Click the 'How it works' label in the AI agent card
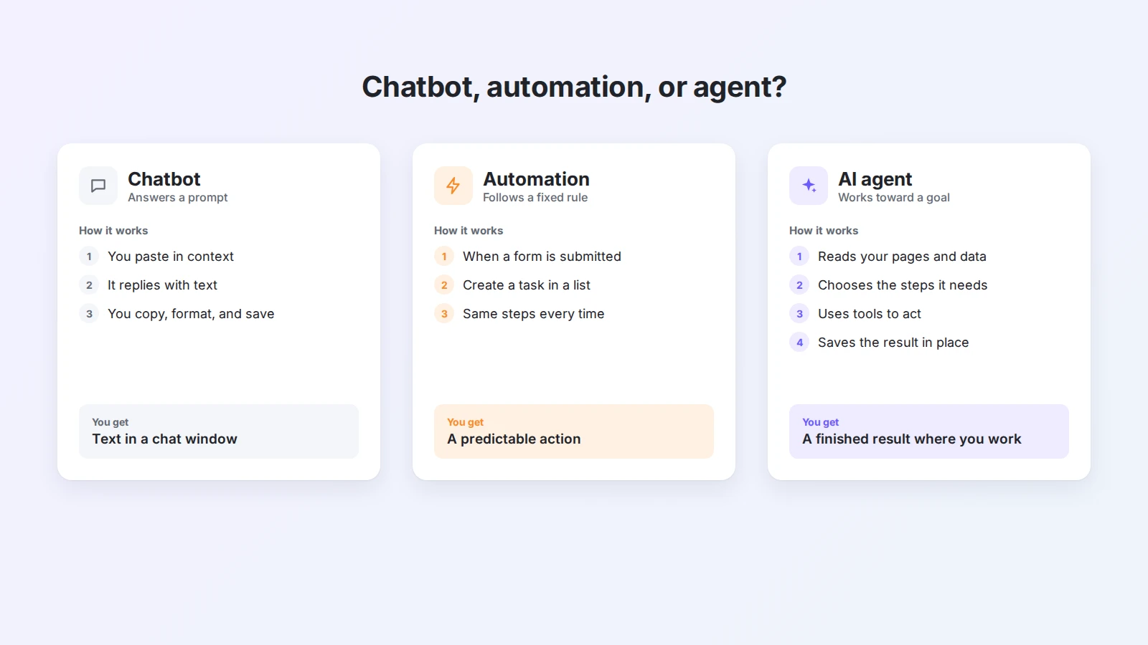Viewport: 1148px width, 645px height. (824, 231)
